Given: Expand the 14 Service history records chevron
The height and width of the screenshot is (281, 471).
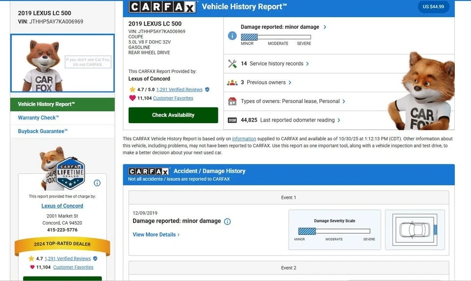Looking at the screenshot, I should coord(307,64).
